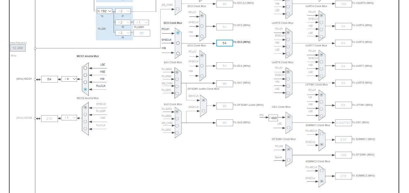Edit the Input frequency 12.288 field
This screenshot has height=193, width=409.
[x=18, y=48]
